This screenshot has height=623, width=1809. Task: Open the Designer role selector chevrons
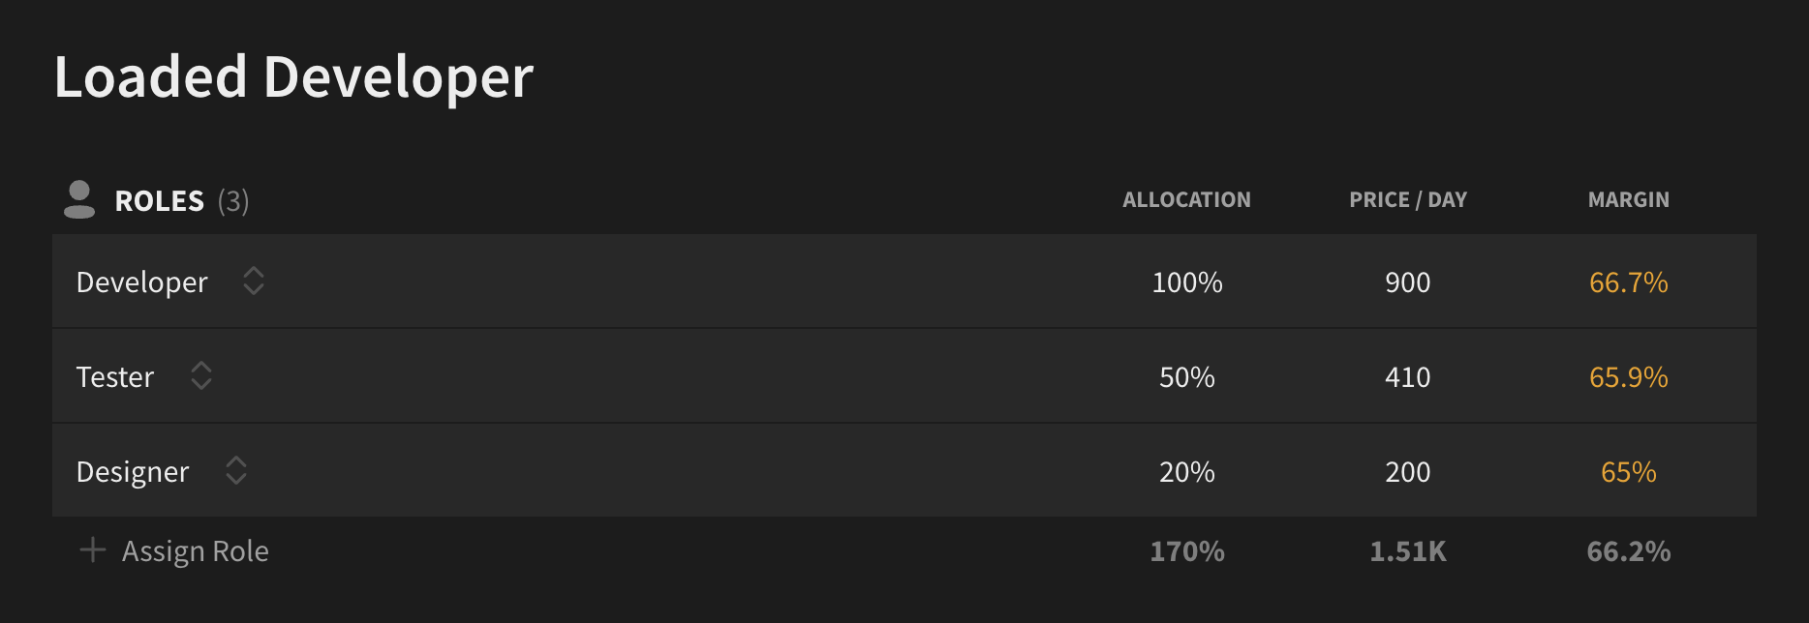click(x=236, y=471)
